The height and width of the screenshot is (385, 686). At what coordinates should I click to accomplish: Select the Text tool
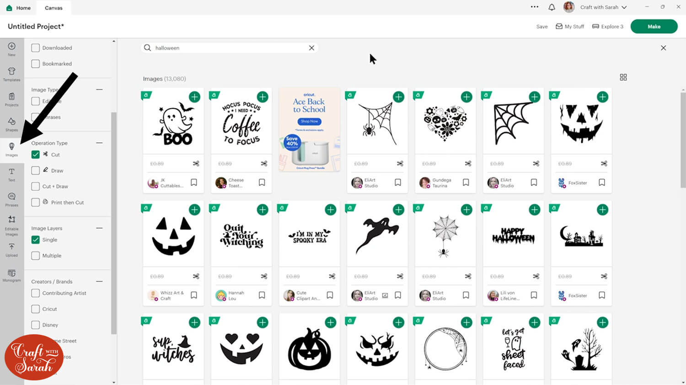tap(12, 175)
